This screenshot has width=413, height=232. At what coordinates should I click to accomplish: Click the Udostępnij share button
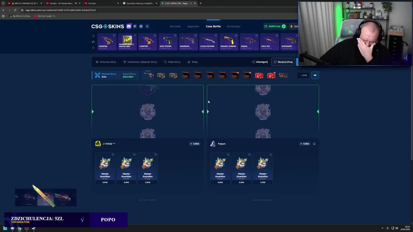coord(260,62)
